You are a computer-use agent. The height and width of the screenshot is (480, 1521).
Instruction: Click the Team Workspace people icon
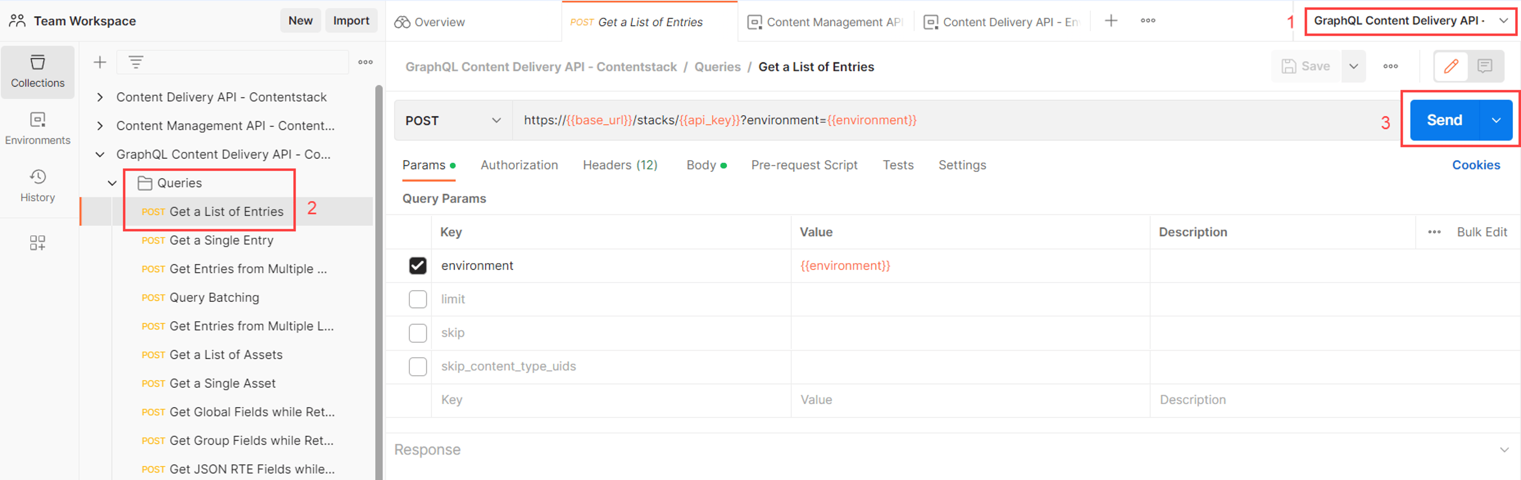click(x=17, y=21)
